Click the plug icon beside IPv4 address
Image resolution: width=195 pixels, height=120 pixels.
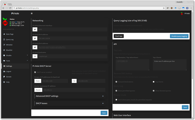35,38
